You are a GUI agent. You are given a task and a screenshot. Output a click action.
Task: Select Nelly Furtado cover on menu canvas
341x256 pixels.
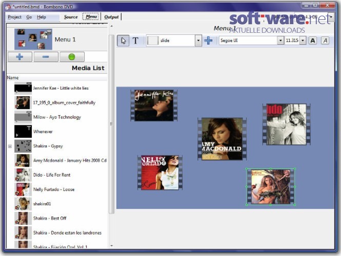tap(160, 173)
